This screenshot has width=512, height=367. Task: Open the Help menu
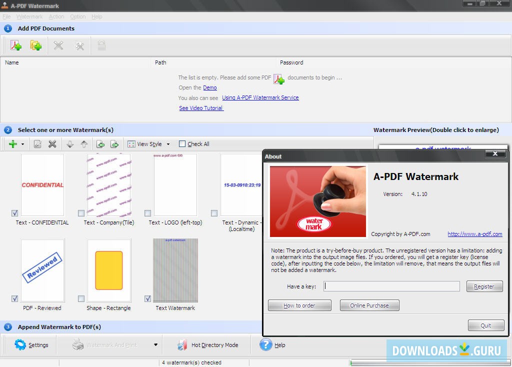click(96, 16)
